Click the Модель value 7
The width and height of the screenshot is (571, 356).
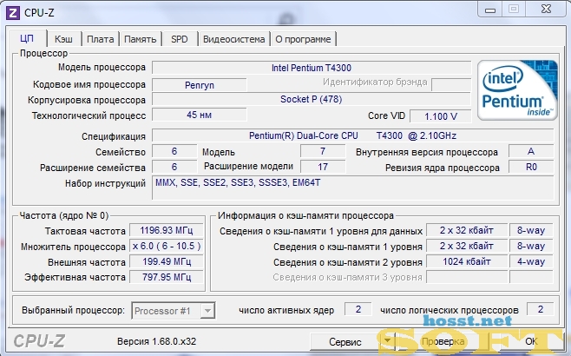tap(323, 151)
